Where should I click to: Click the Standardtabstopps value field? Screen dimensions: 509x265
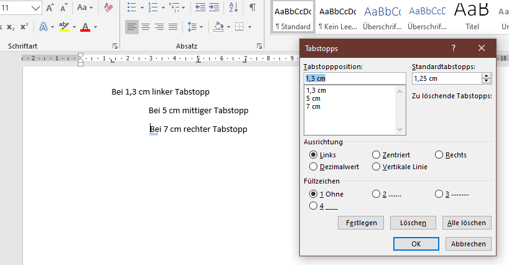pyautogui.click(x=447, y=78)
